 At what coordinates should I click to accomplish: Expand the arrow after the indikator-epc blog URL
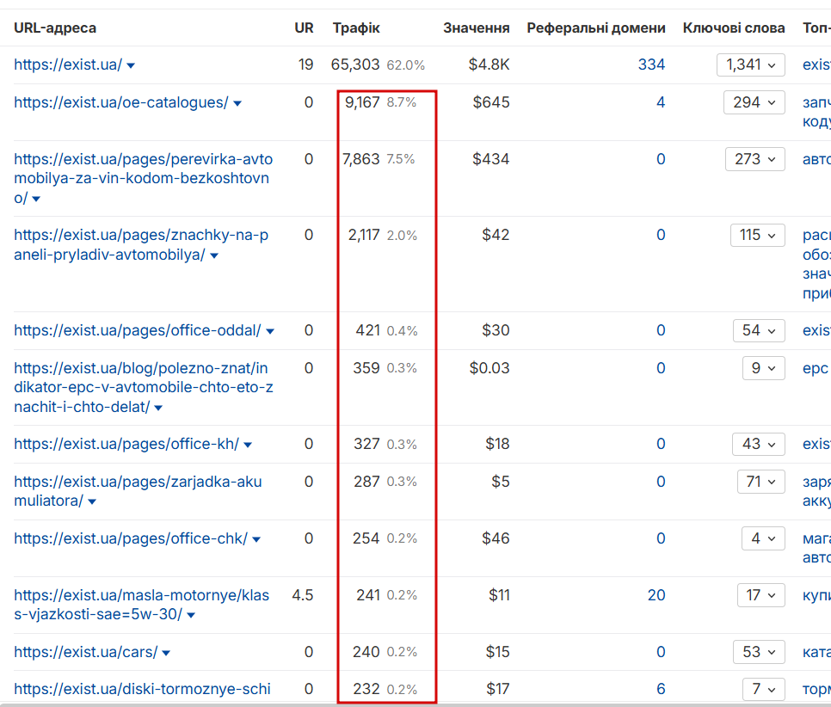[158, 408]
